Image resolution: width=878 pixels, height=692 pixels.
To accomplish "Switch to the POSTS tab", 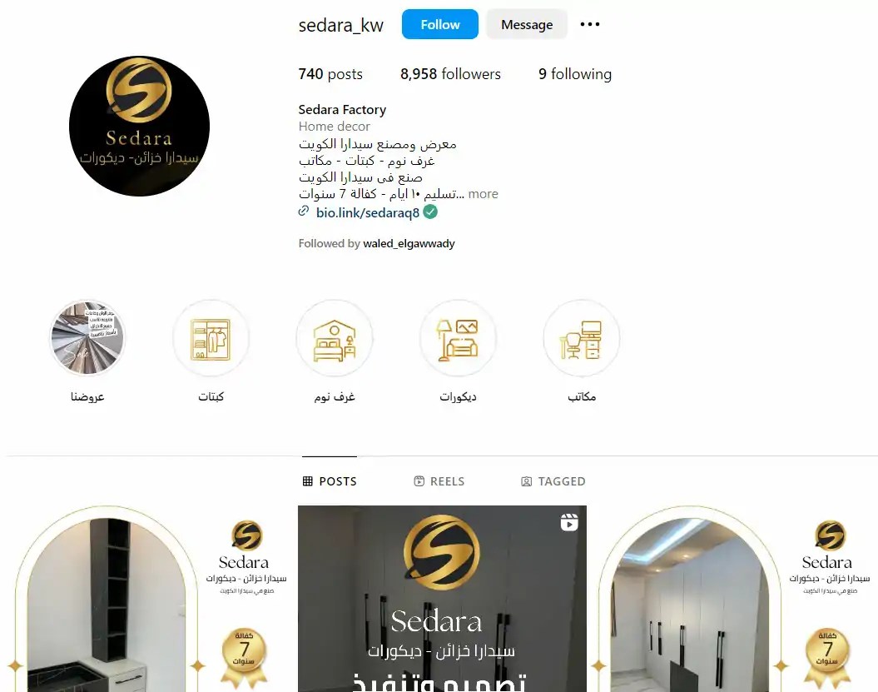I will pyautogui.click(x=330, y=481).
